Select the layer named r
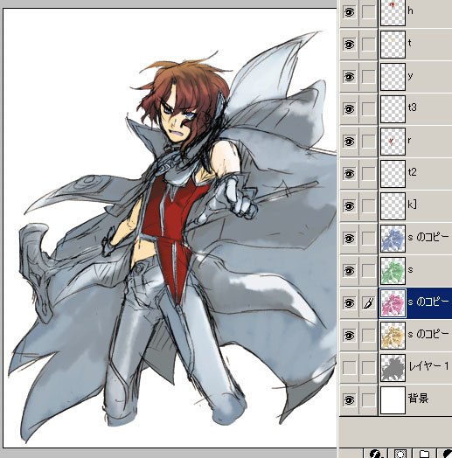The image size is (452, 458). [x=410, y=141]
